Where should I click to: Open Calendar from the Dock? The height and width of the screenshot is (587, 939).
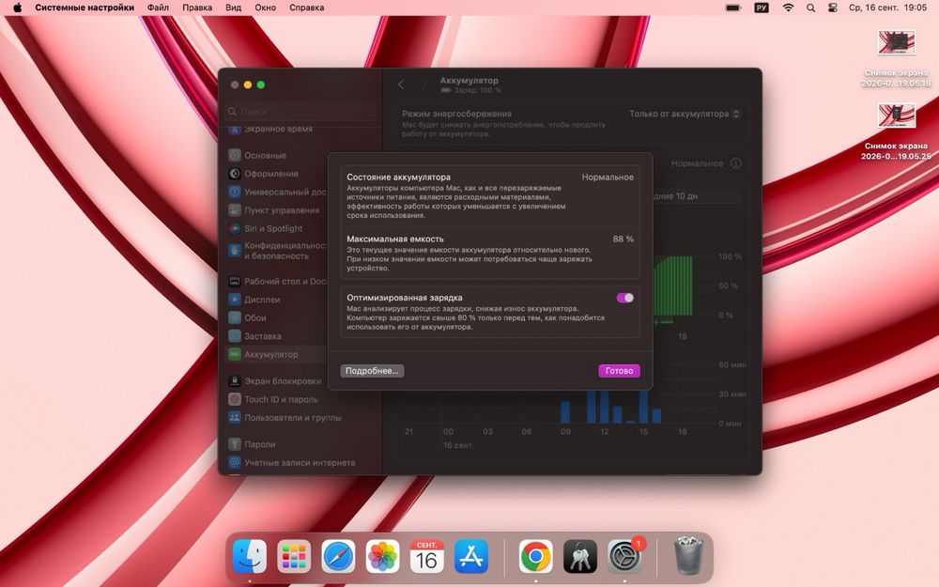click(426, 556)
